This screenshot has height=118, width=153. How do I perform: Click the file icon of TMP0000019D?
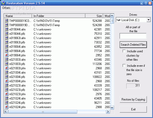[x=7, y=25]
